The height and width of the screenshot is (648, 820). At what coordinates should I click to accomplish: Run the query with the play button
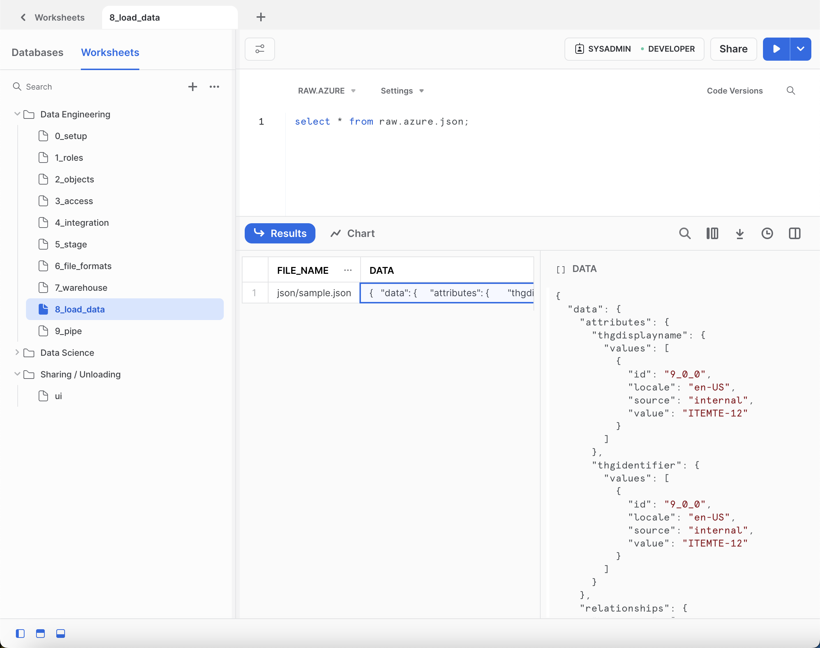[776, 49]
